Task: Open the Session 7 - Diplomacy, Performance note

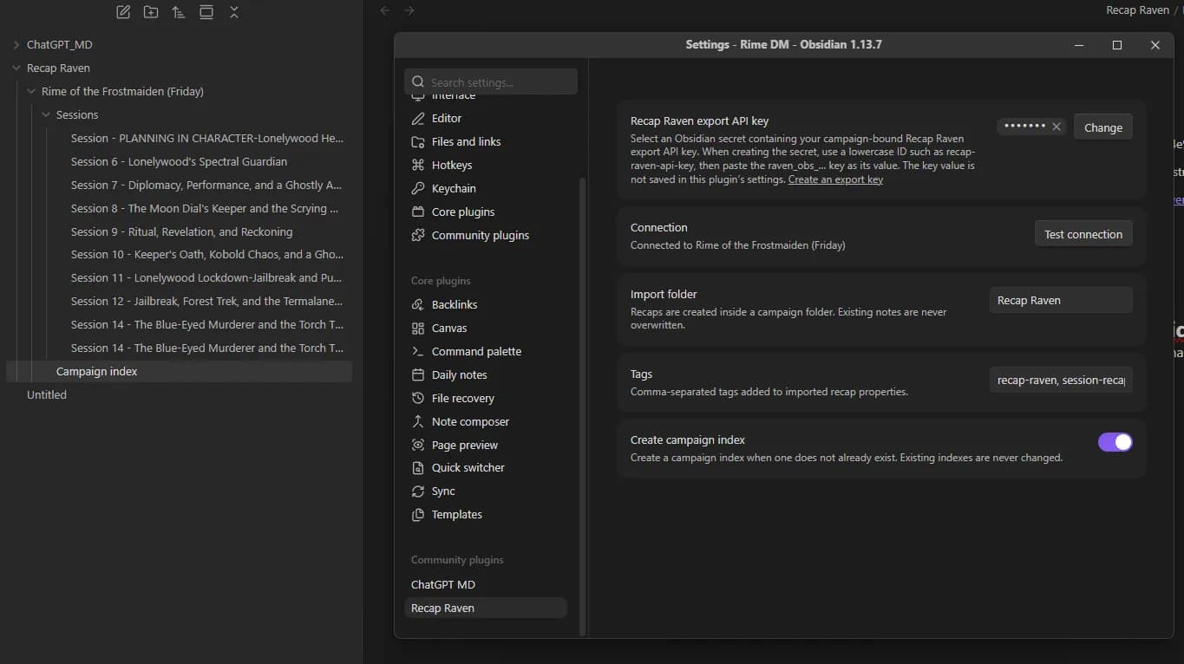Action: click(x=207, y=185)
